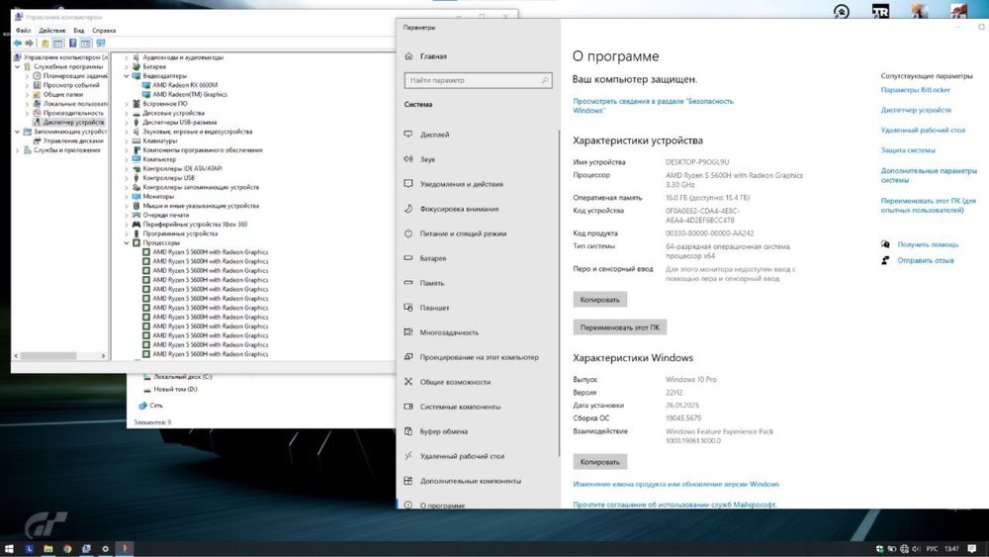Open Защита системы link

[x=908, y=150]
